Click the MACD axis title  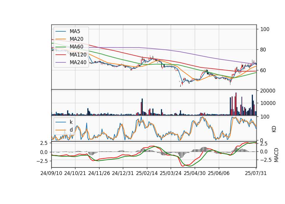point(276,155)
